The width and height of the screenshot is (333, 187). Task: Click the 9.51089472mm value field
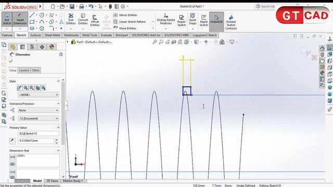36,141
